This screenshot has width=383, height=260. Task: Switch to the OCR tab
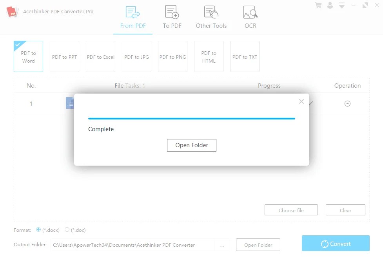click(x=250, y=17)
